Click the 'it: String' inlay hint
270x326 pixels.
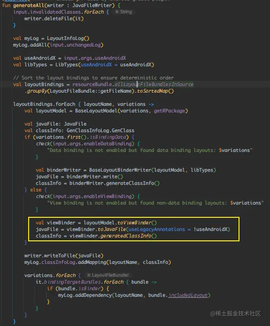click(x=123, y=12)
